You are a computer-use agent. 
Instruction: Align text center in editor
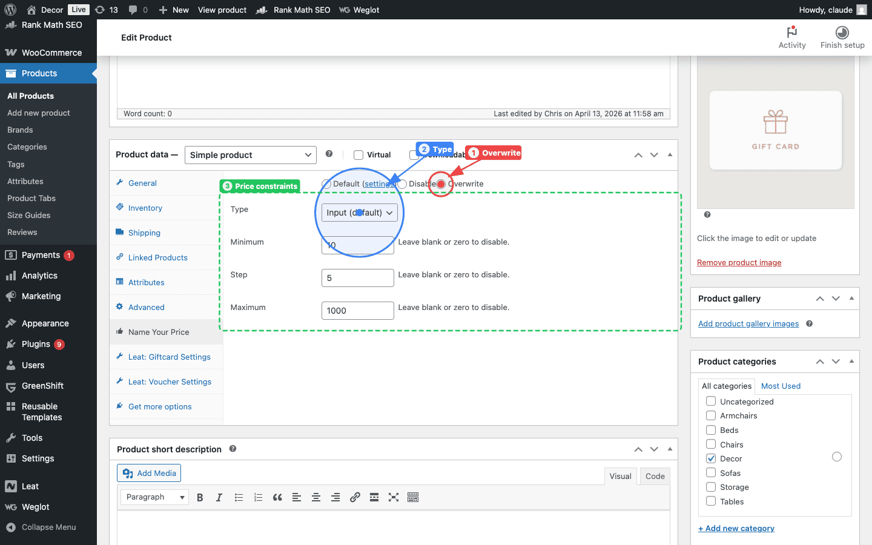click(316, 497)
